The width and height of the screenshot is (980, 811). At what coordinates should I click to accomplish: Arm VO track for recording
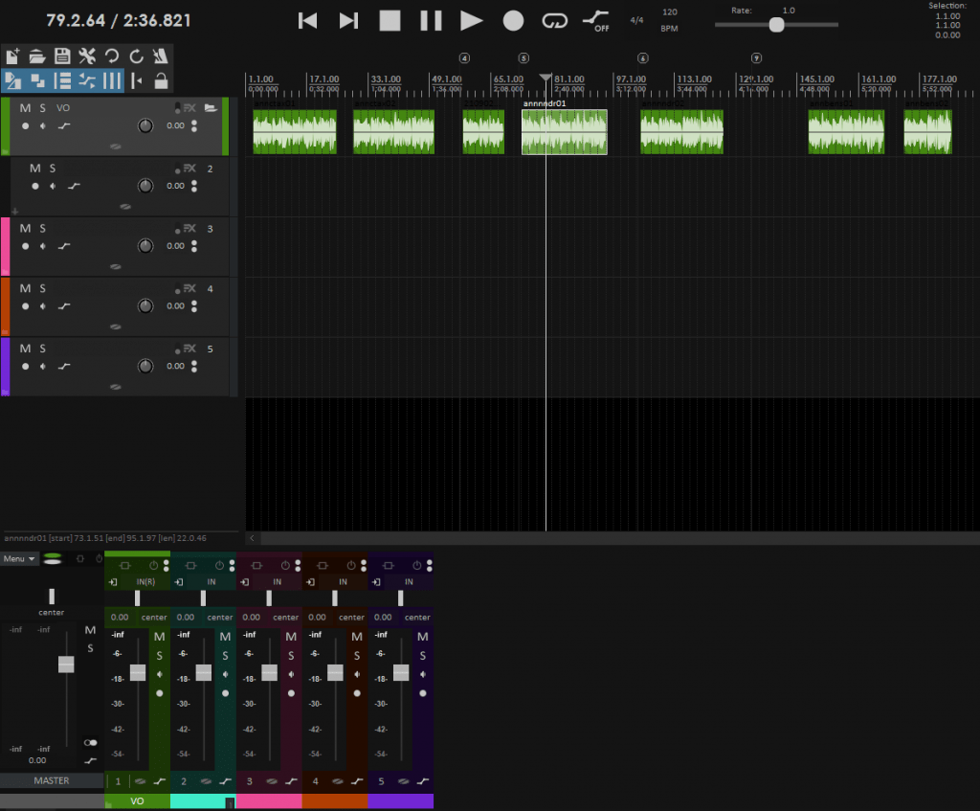click(x=25, y=125)
